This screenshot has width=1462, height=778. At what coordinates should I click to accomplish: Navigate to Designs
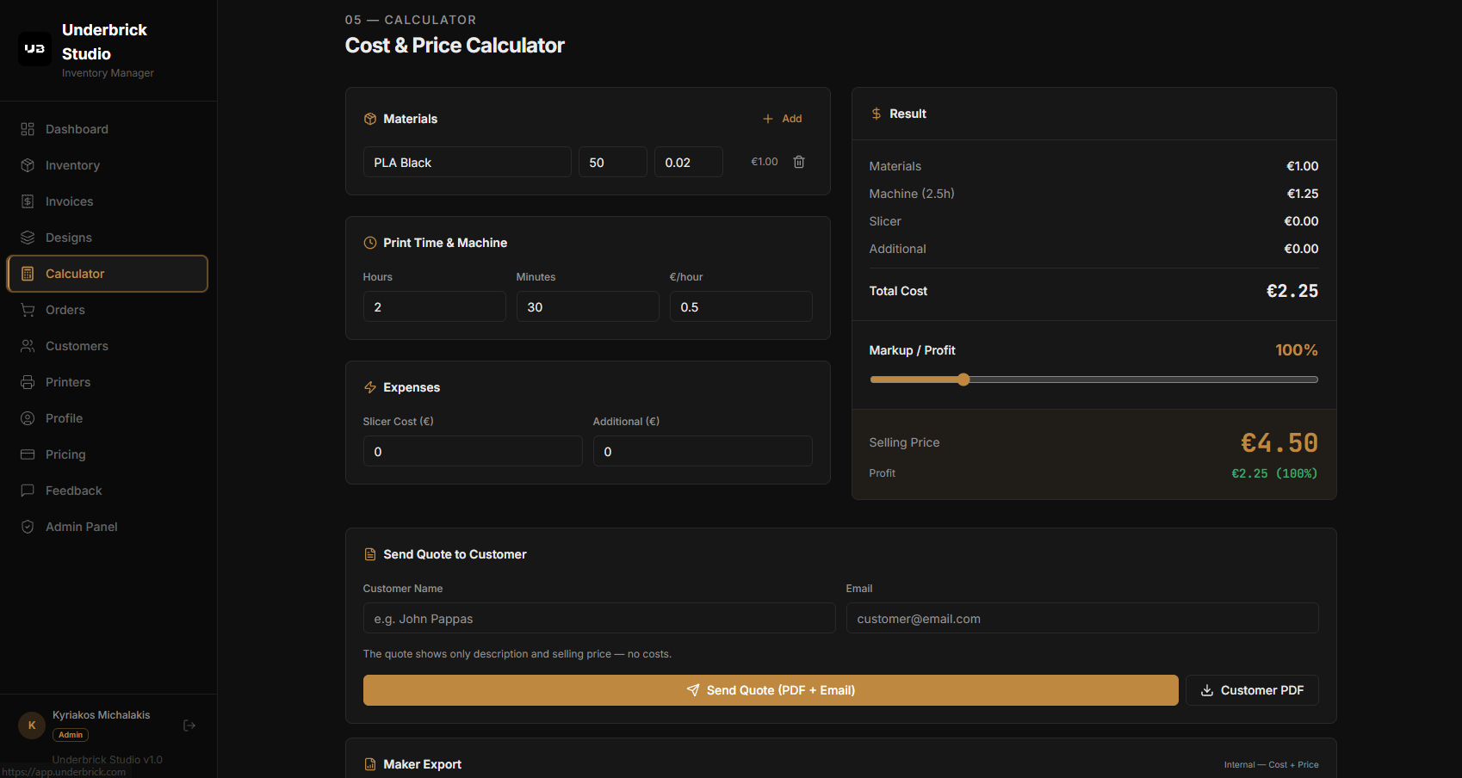click(108, 238)
